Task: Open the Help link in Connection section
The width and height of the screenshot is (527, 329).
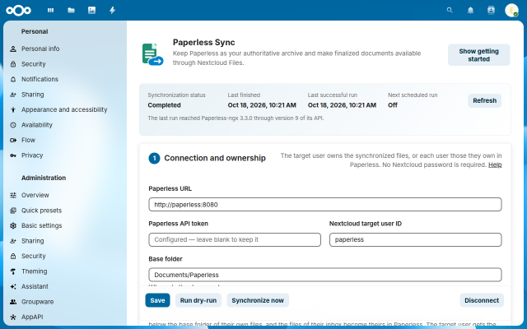Action: (495, 164)
